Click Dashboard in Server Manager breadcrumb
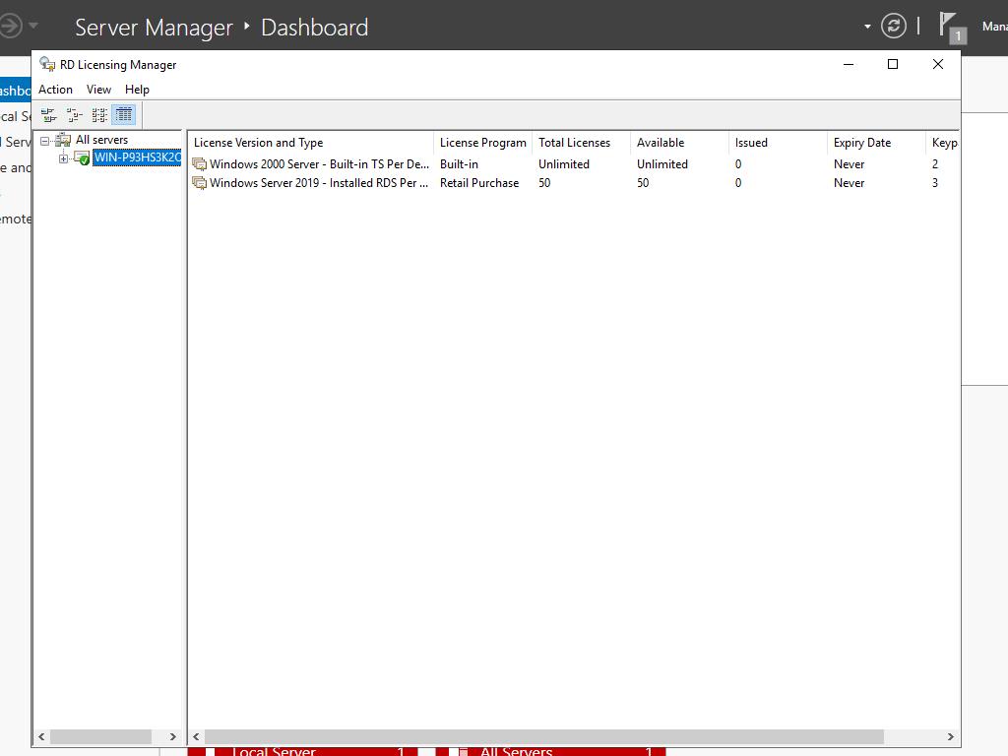The image size is (1008, 756). click(314, 28)
